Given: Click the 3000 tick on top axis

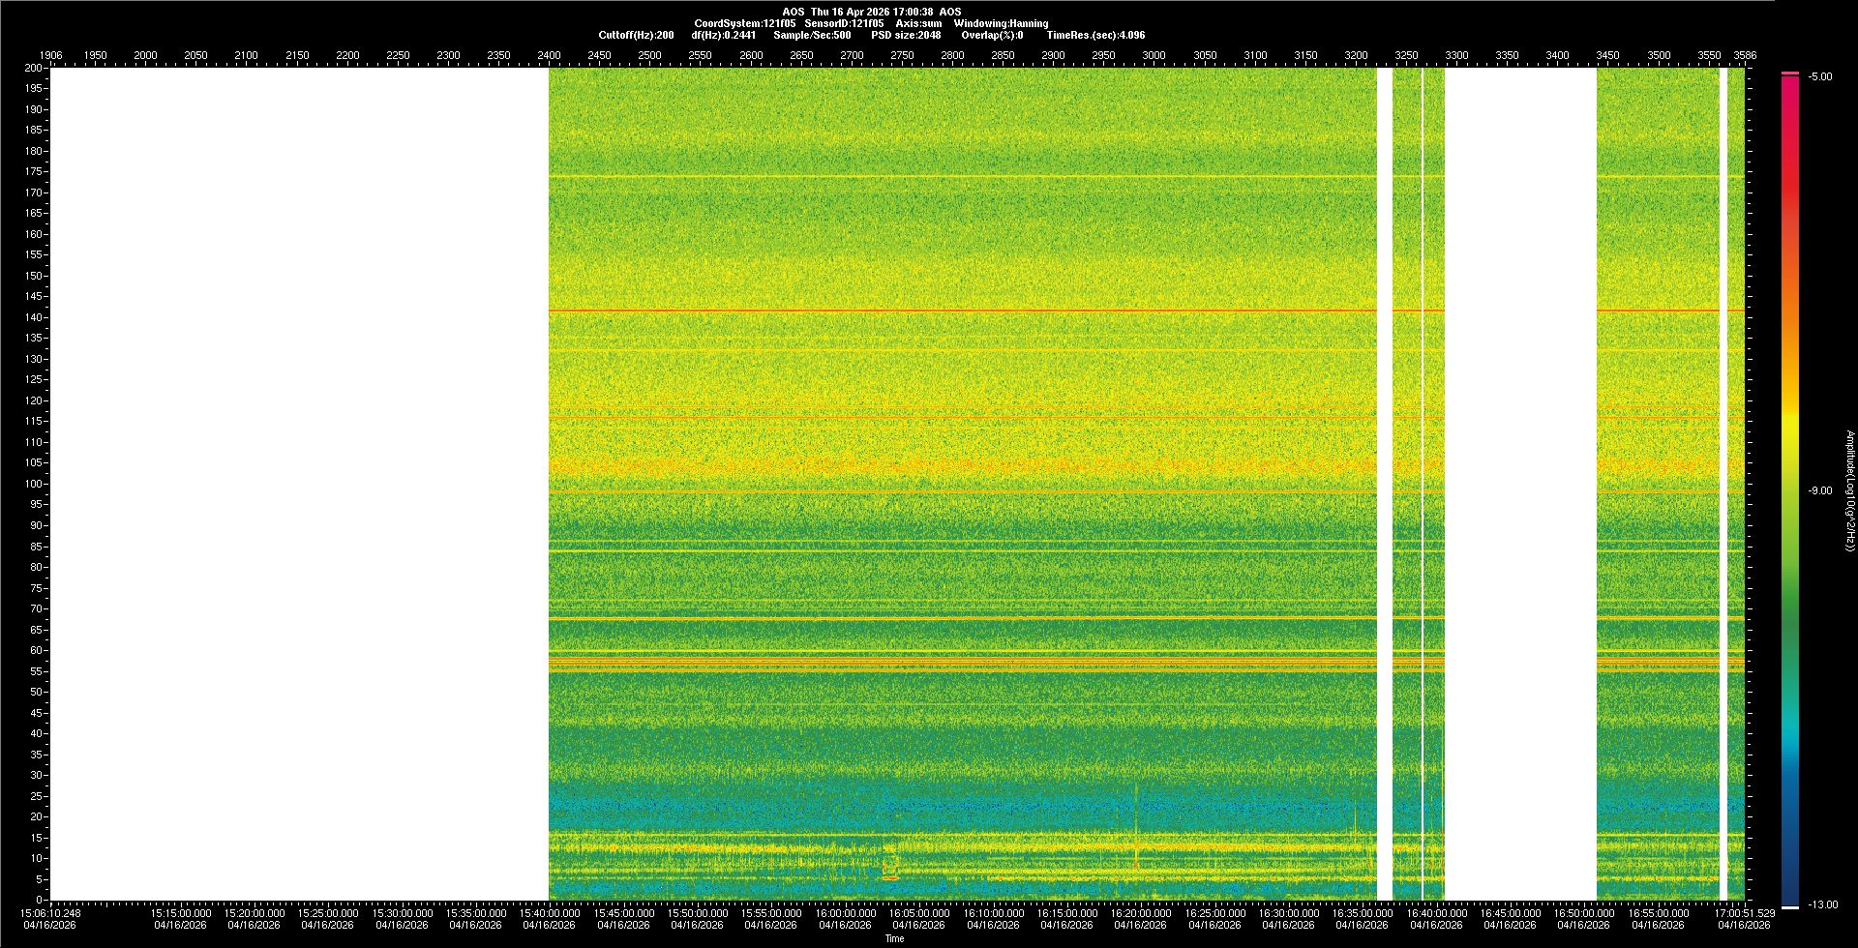Looking at the screenshot, I should click(x=1154, y=55).
